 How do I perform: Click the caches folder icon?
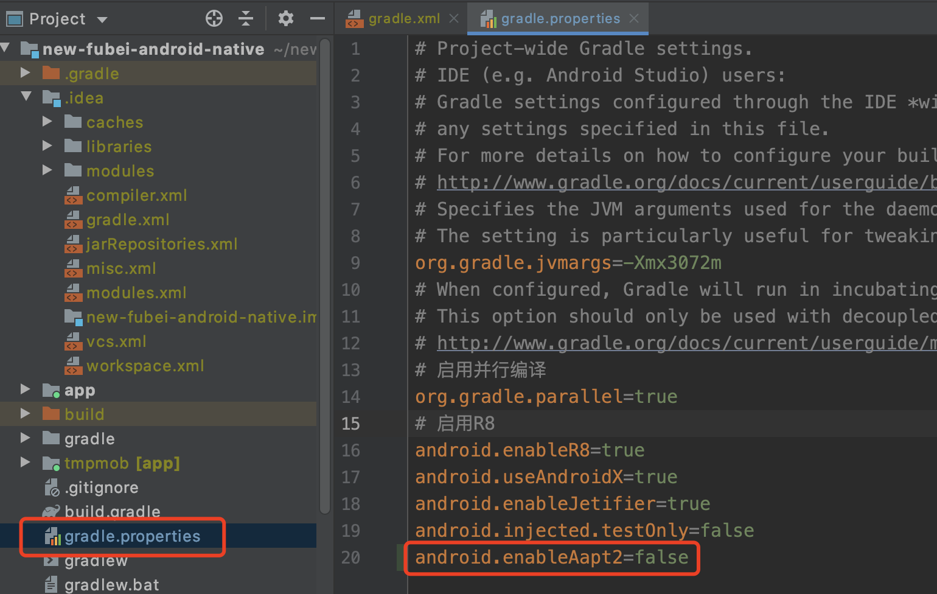[73, 122]
